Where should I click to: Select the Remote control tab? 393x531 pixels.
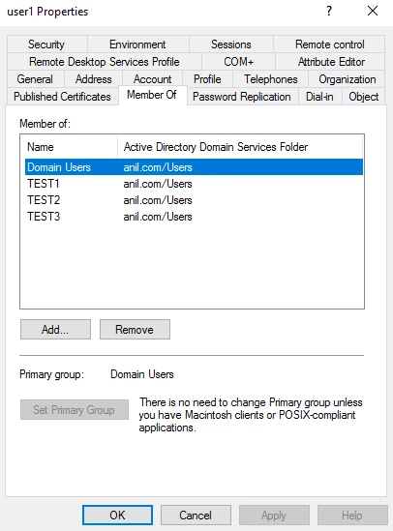pyautogui.click(x=329, y=44)
